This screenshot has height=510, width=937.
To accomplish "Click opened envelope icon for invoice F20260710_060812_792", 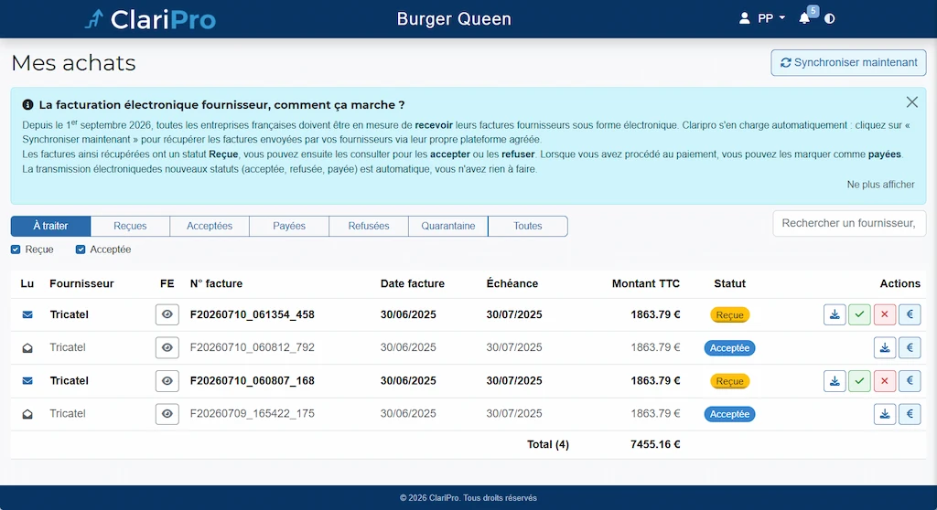I will [27, 347].
